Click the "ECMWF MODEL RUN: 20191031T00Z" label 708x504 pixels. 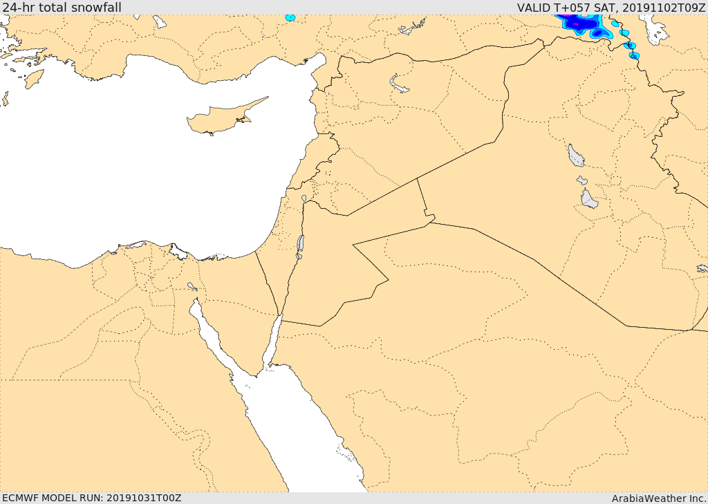[x=92, y=498]
